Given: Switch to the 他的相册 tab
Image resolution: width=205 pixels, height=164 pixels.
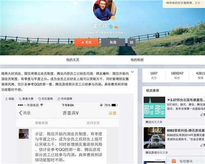Looking at the screenshot, I should (137, 60).
